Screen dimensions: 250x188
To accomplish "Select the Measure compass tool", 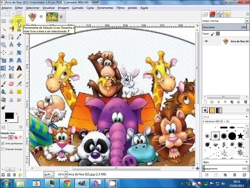I will 11,44.
